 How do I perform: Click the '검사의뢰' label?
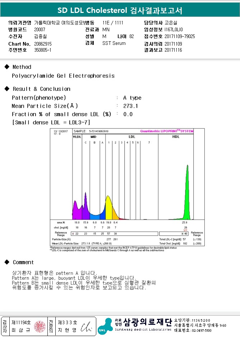(153, 44)
